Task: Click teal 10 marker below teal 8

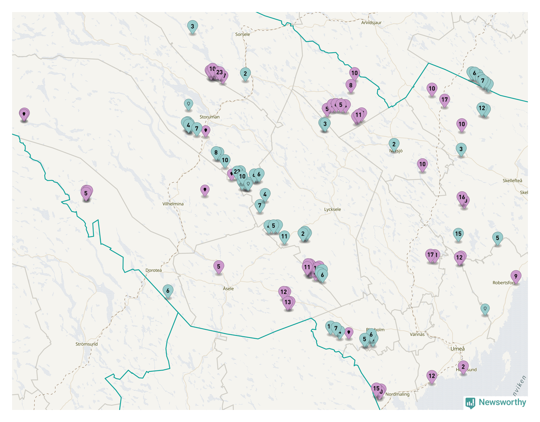Action: click(x=225, y=161)
